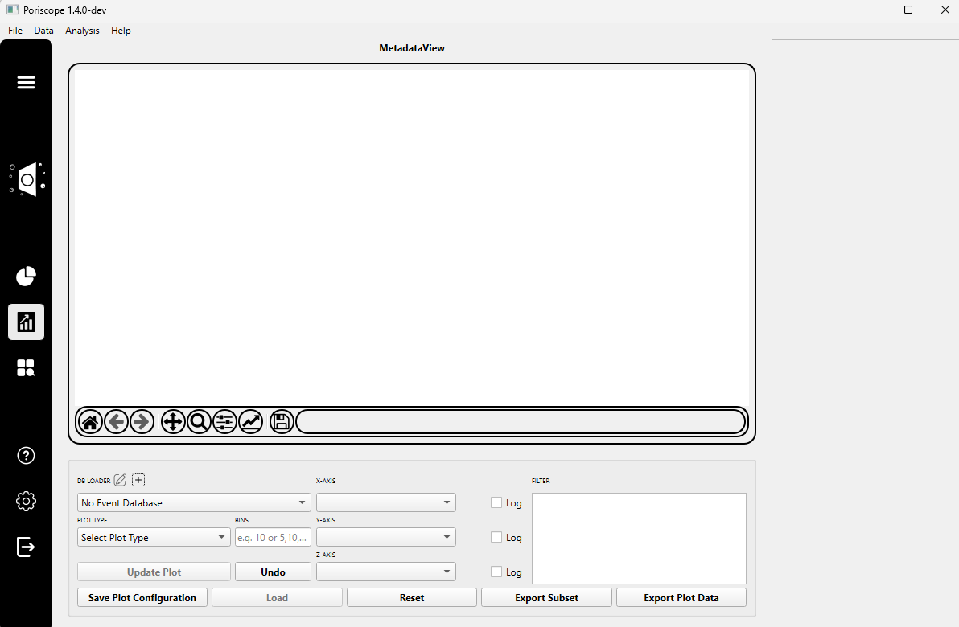The height and width of the screenshot is (627, 959).
Task: Enable Log scale for the Y-axis
Action: click(x=496, y=537)
